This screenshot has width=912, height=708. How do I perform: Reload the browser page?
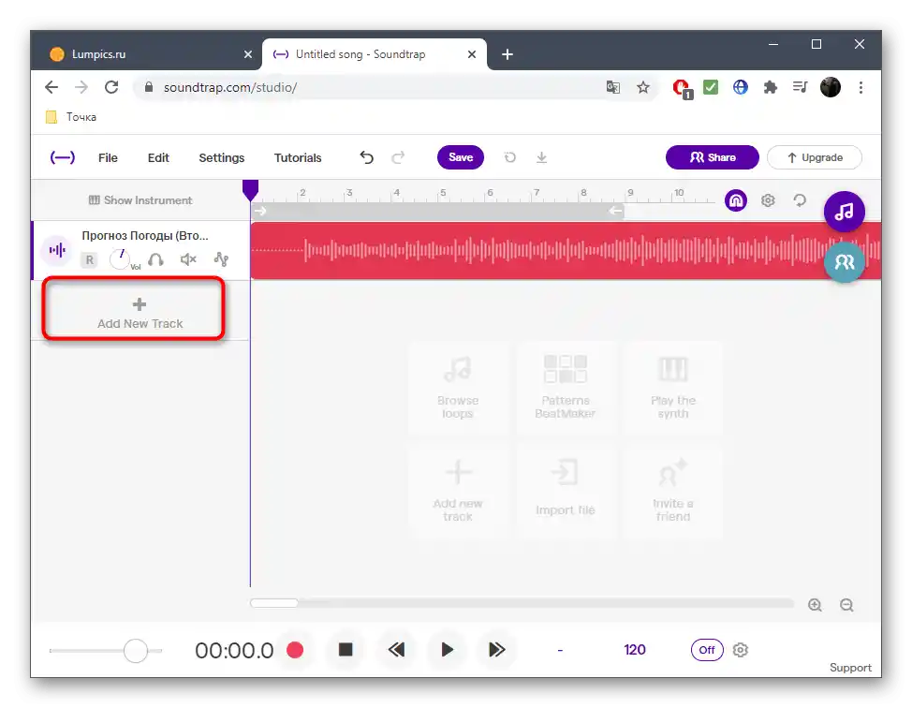[111, 87]
